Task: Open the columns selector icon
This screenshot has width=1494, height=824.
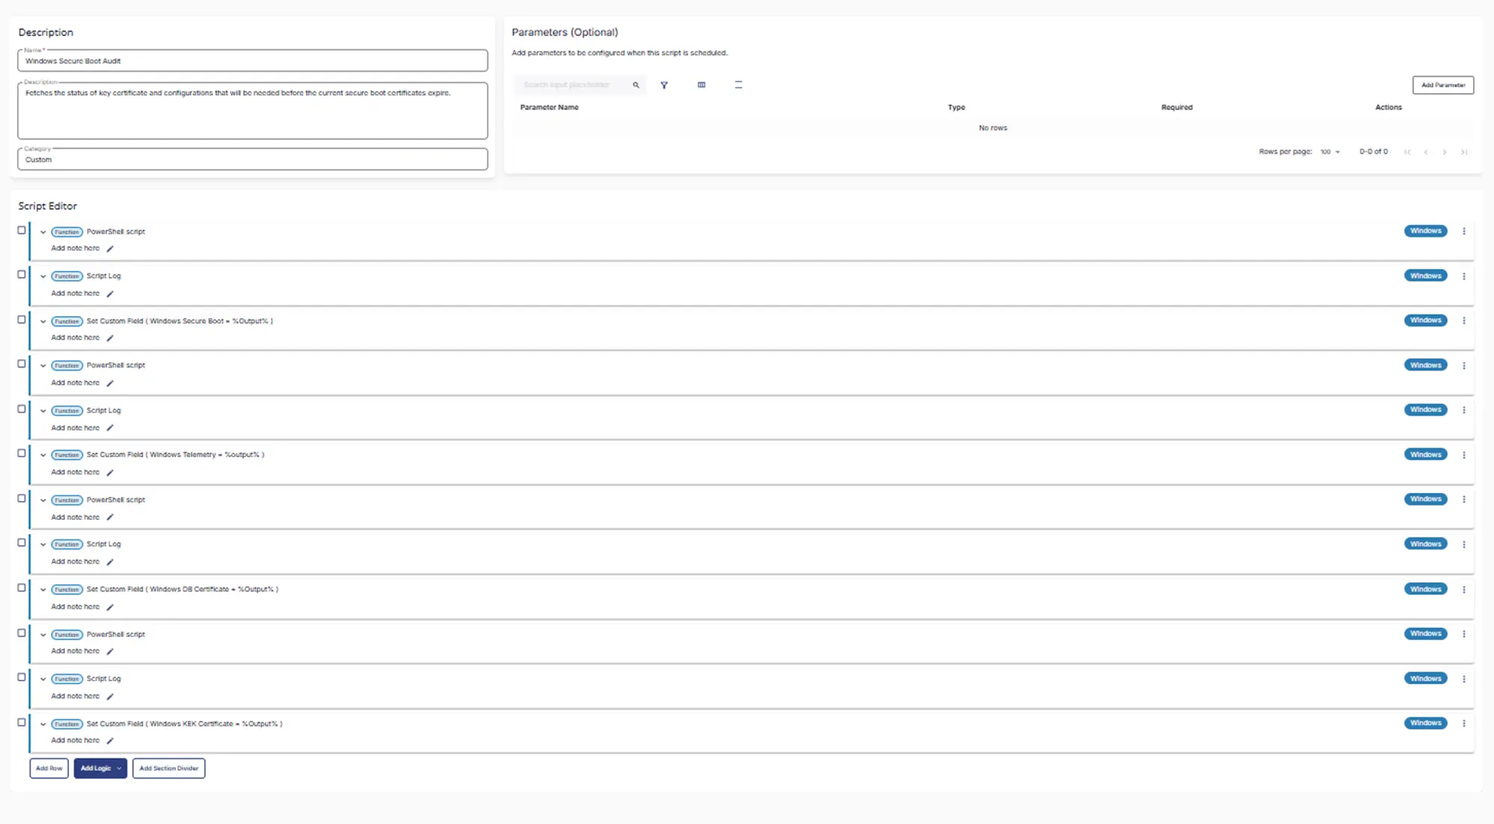Action: pyautogui.click(x=701, y=85)
